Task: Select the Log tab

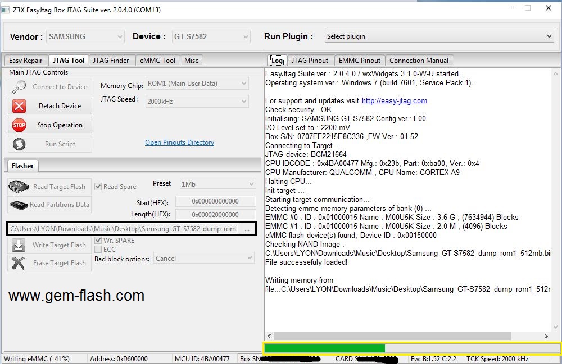Action: (277, 61)
